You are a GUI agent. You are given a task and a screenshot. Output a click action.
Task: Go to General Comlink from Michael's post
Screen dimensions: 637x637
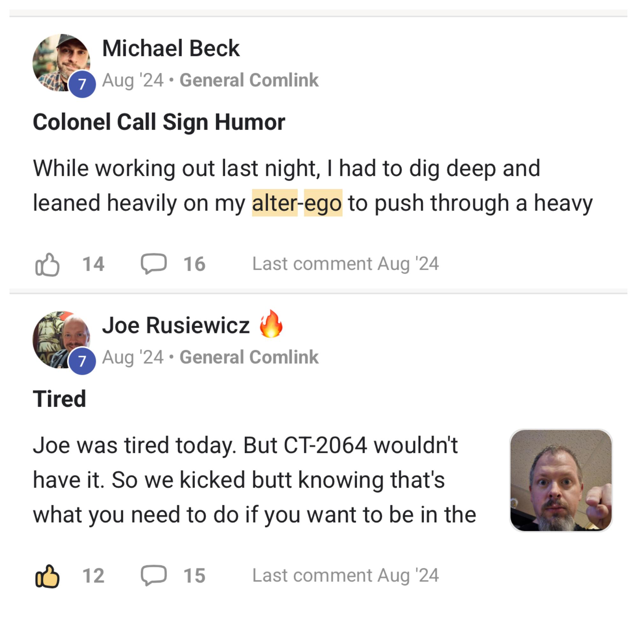tap(249, 80)
